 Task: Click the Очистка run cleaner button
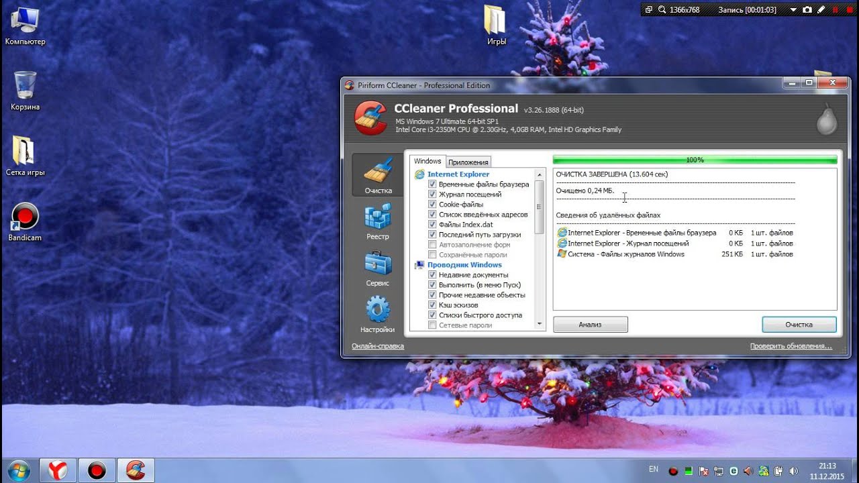pyautogui.click(x=799, y=325)
